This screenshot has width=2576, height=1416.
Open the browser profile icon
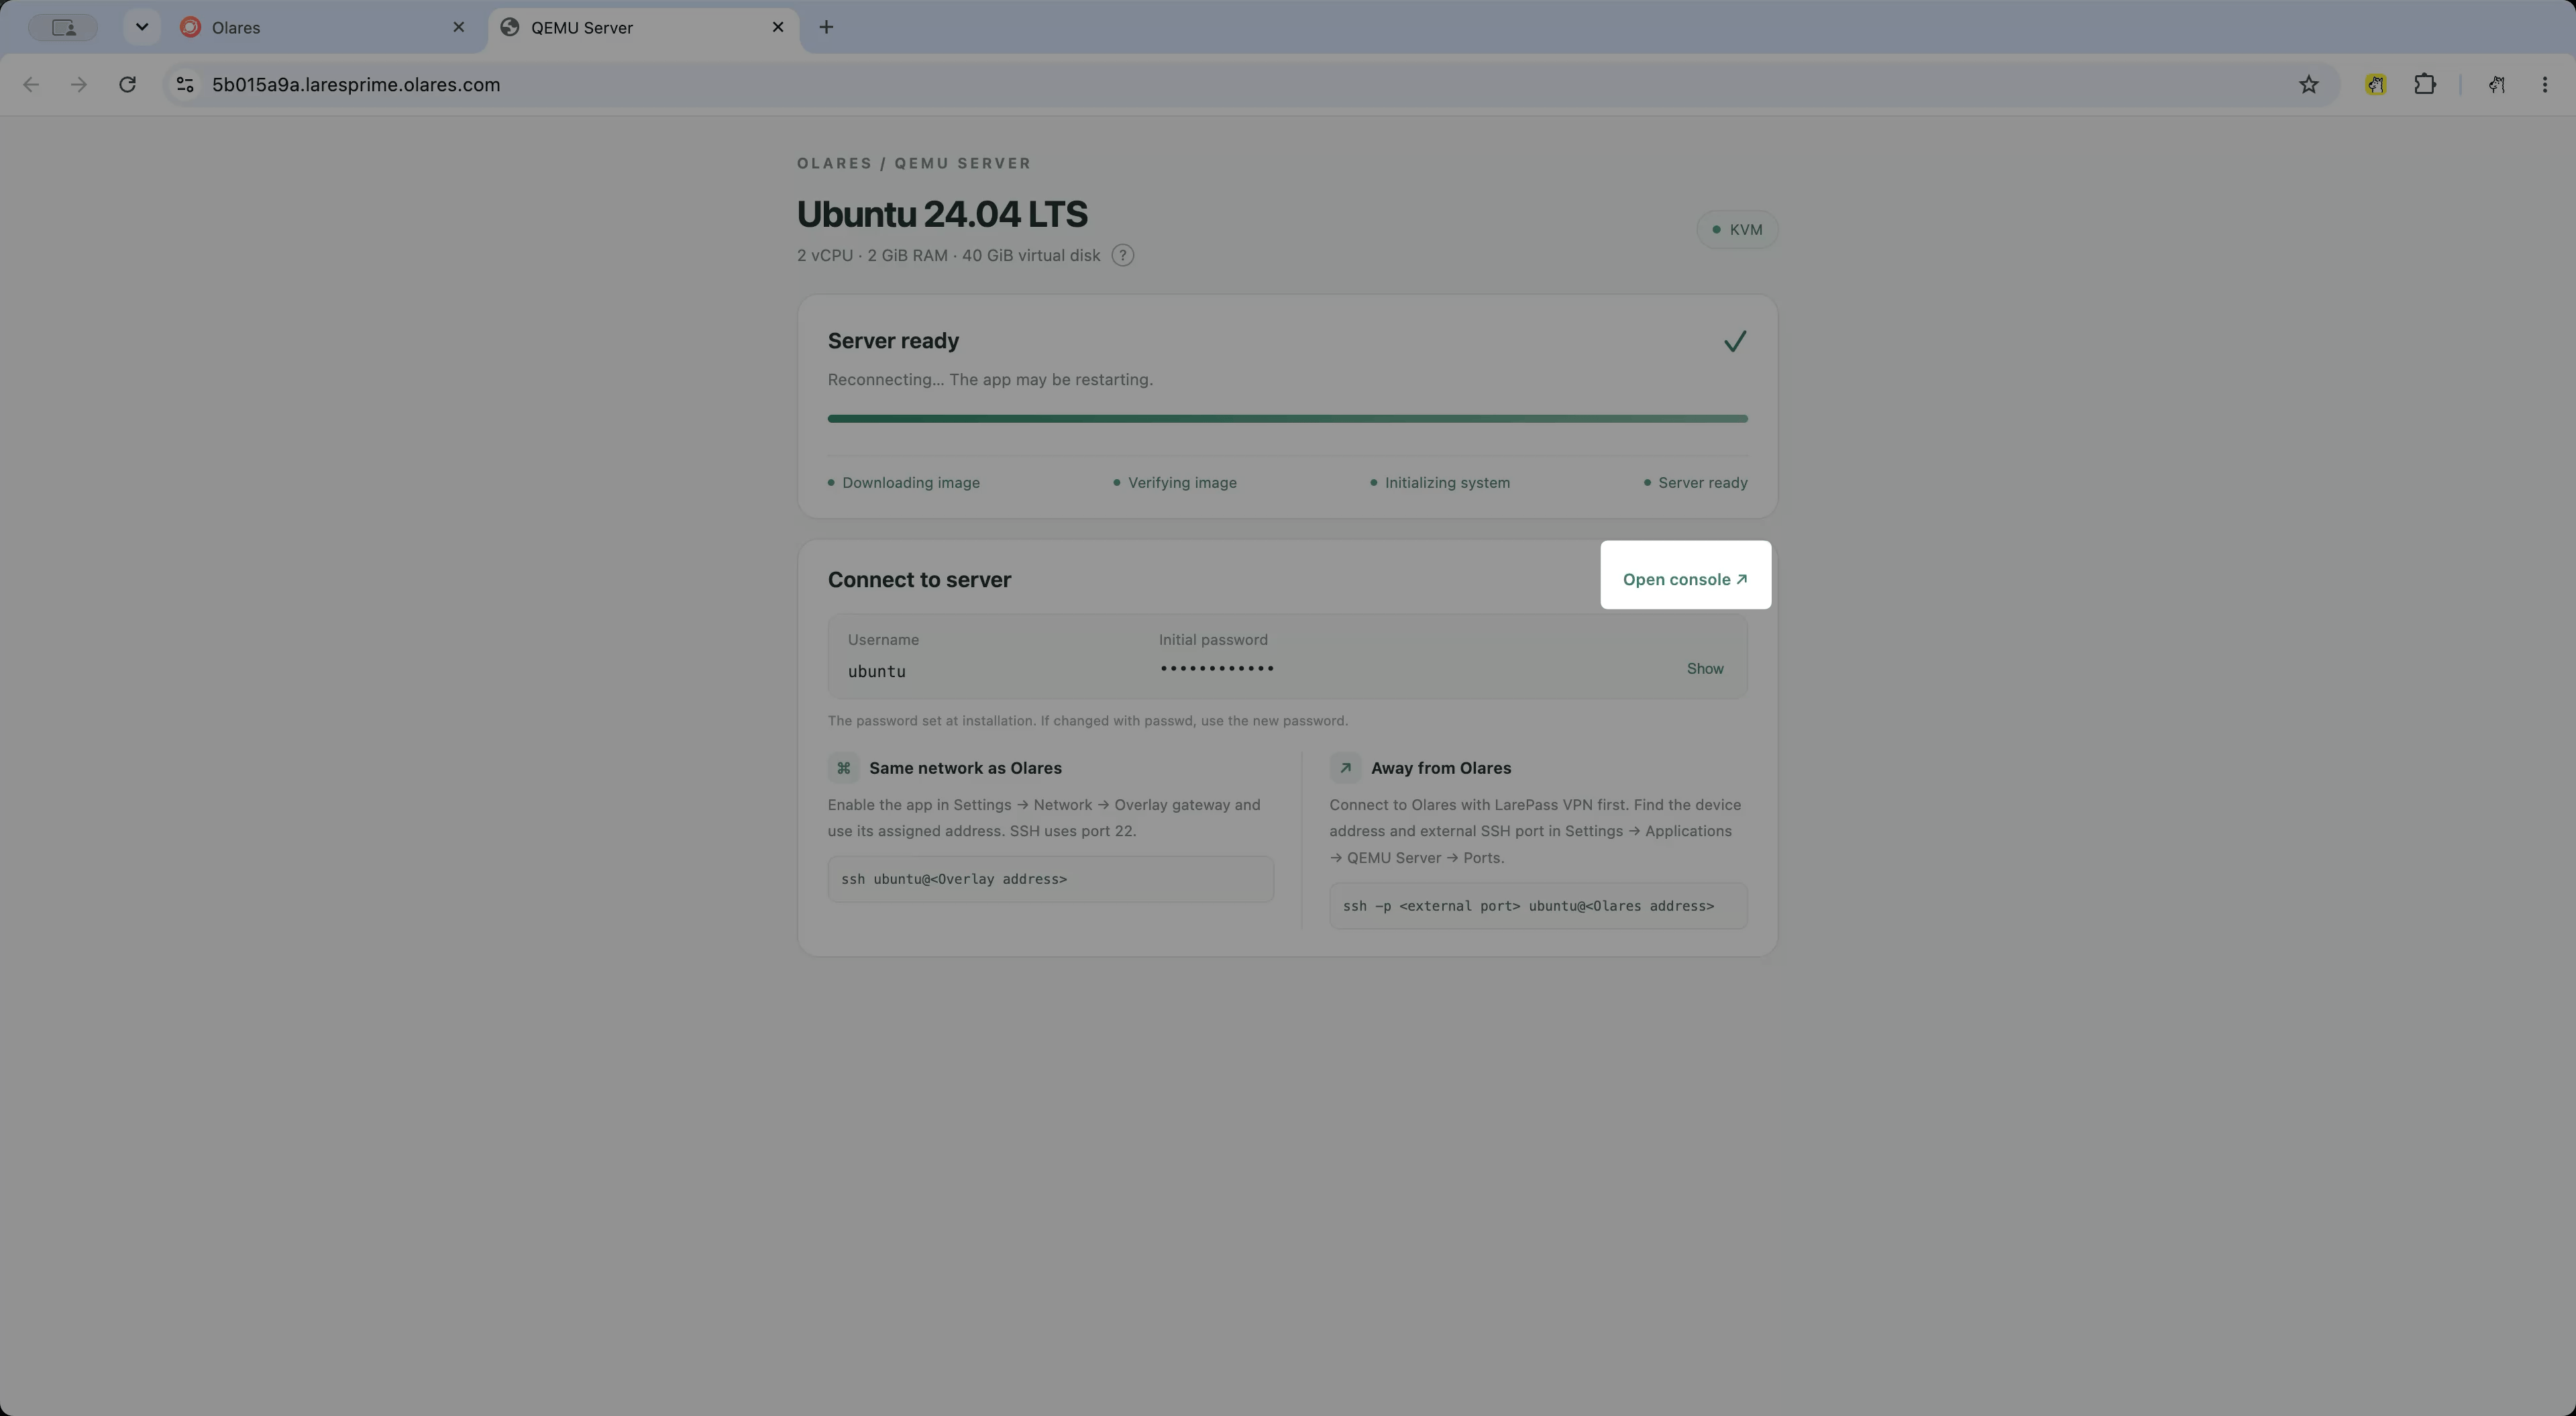[2497, 85]
